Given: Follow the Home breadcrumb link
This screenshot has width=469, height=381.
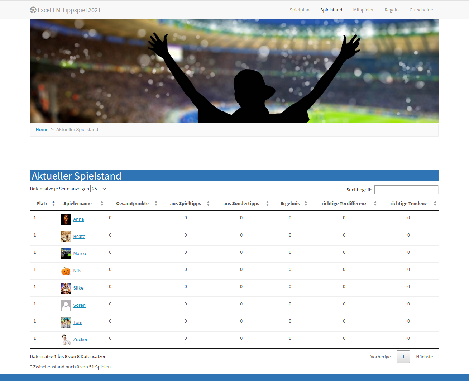Looking at the screenshot, I should pyautogui.click(x=42, y=129).
